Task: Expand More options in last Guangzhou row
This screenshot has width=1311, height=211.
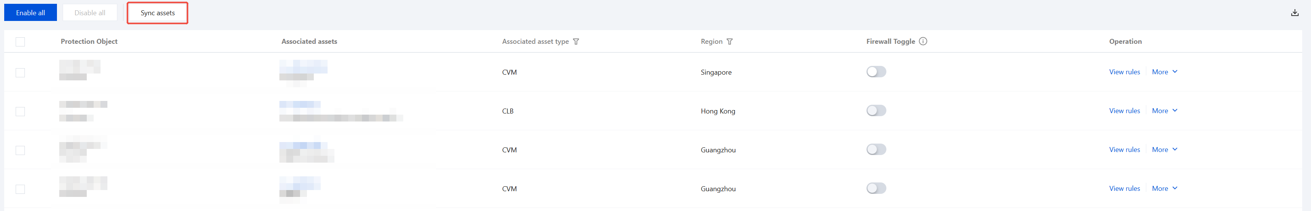Action: [x=1164, y=188]
